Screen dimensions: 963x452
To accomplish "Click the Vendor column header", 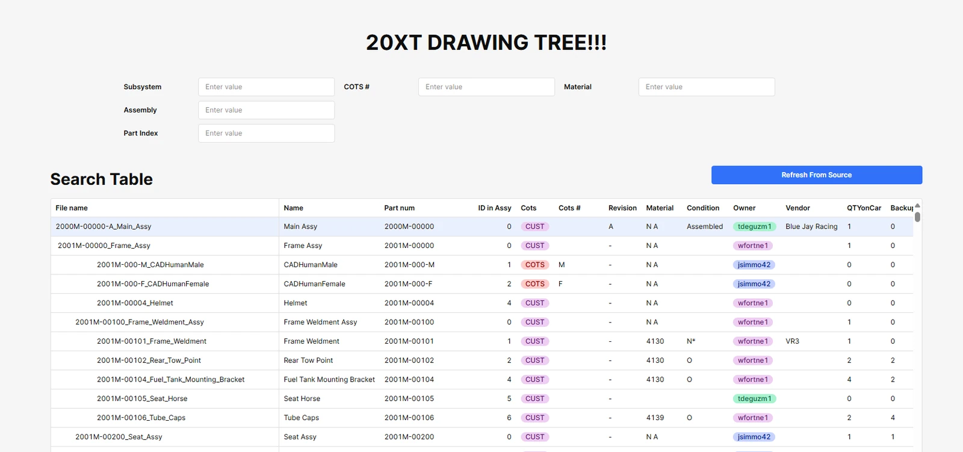I will click(x=797, y=208).
